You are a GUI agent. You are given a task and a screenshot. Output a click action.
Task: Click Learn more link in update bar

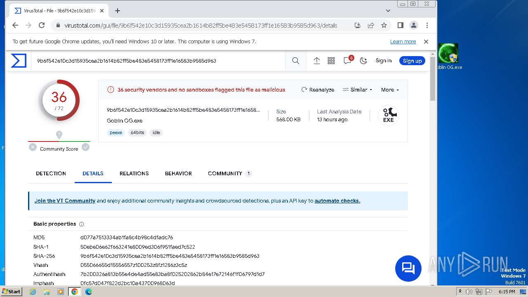click(x=403, y=42)
